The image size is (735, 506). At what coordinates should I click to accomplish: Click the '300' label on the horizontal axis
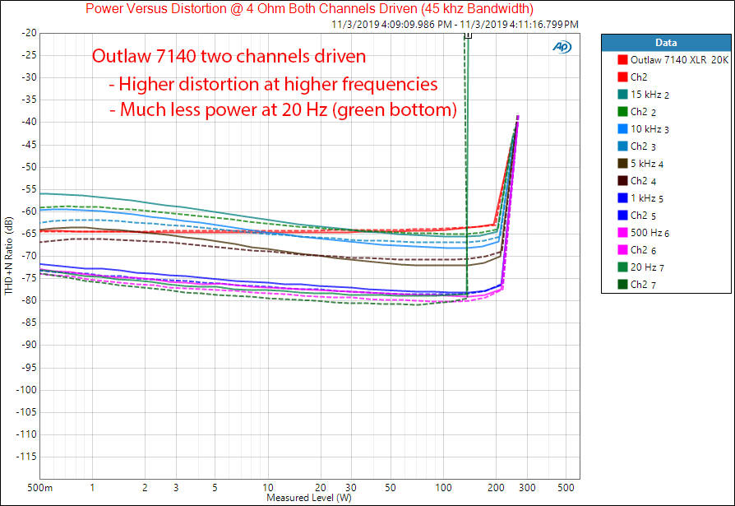[x=527, y=488]
